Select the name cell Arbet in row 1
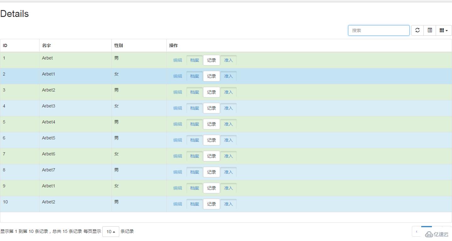This screenshot has height=241, width=452. (75, 60)
